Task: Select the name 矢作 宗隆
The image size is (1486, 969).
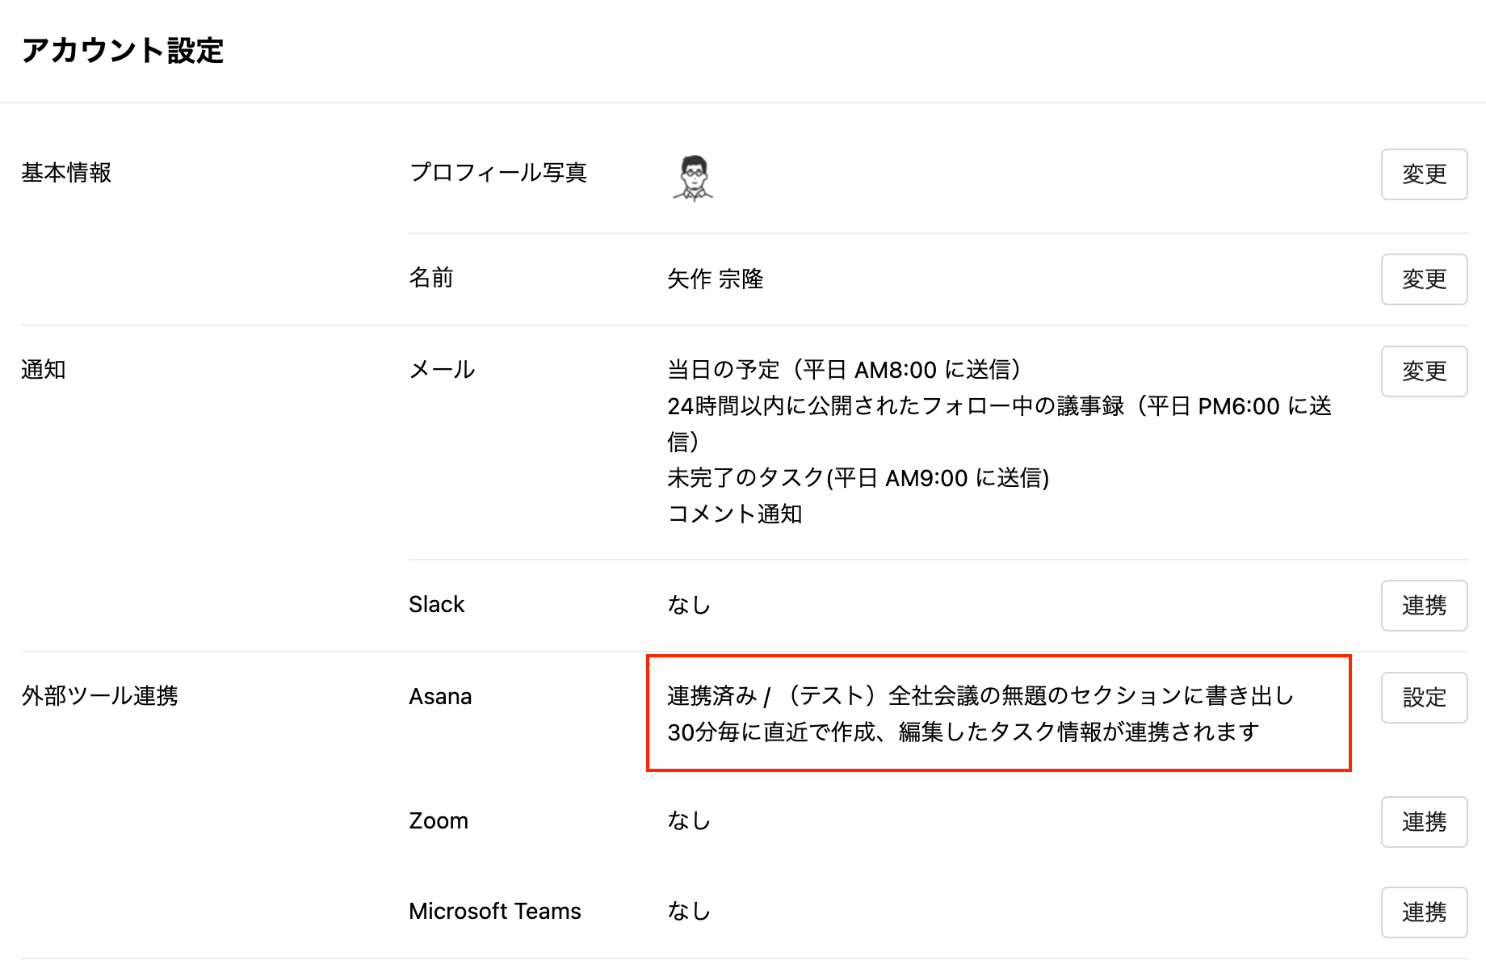Action: 716,279
